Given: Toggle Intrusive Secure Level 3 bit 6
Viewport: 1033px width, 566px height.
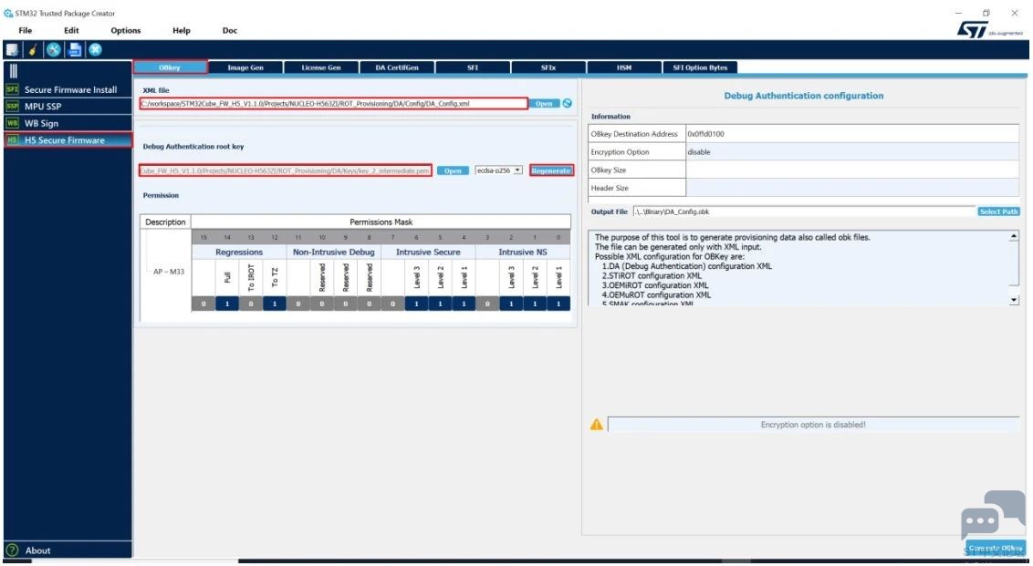Looking at the screenshot, I should coord(416,304).
